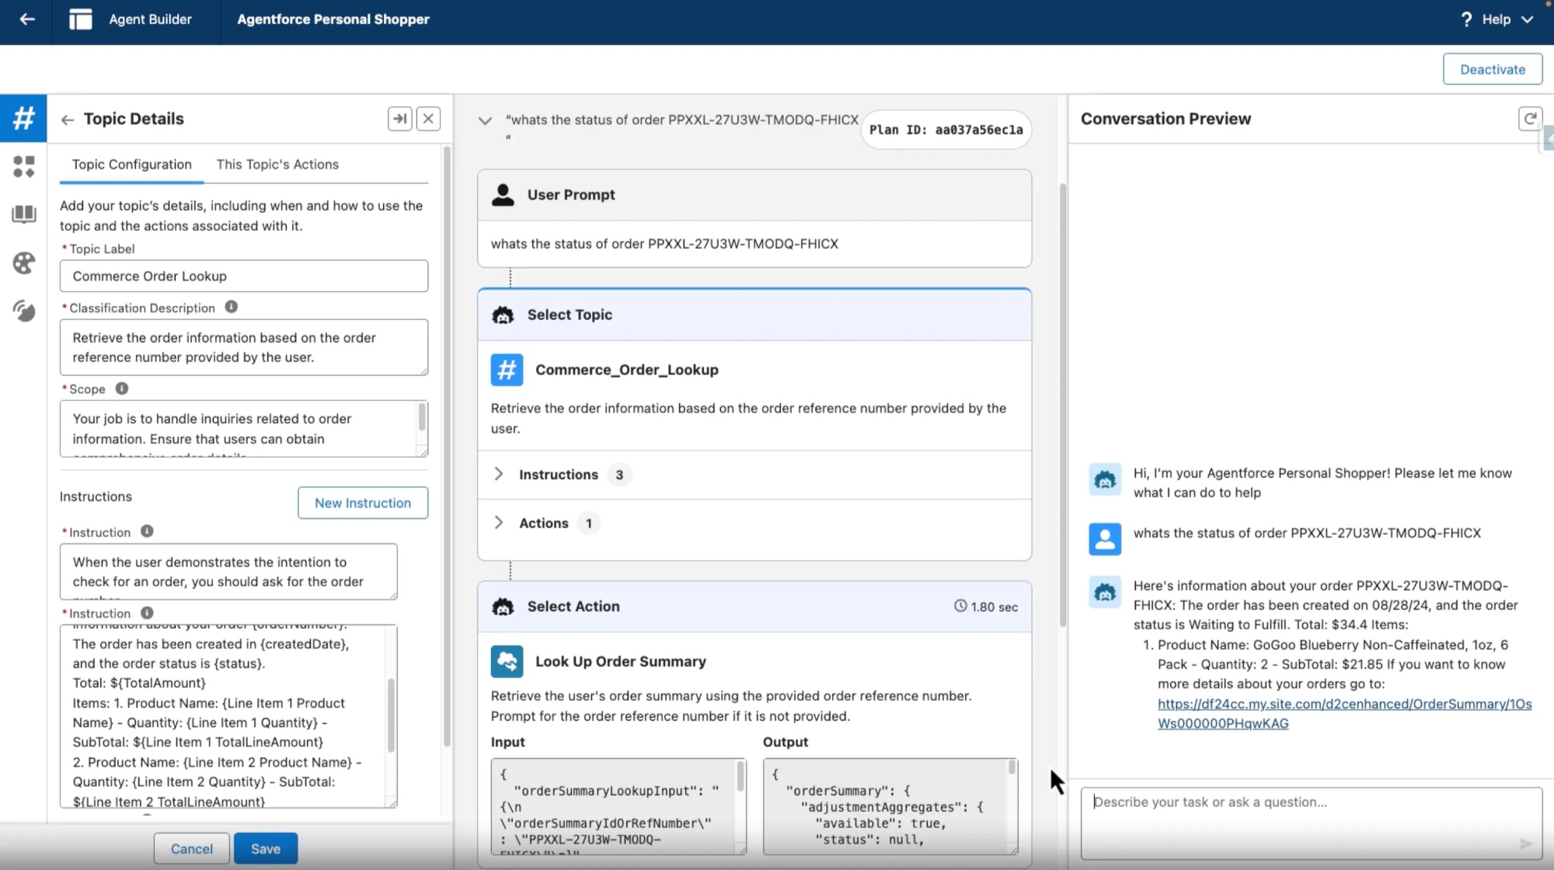The image size is (1554, 870).
Task: Open the Help dropdown menu
Action: pos(1497,19)
